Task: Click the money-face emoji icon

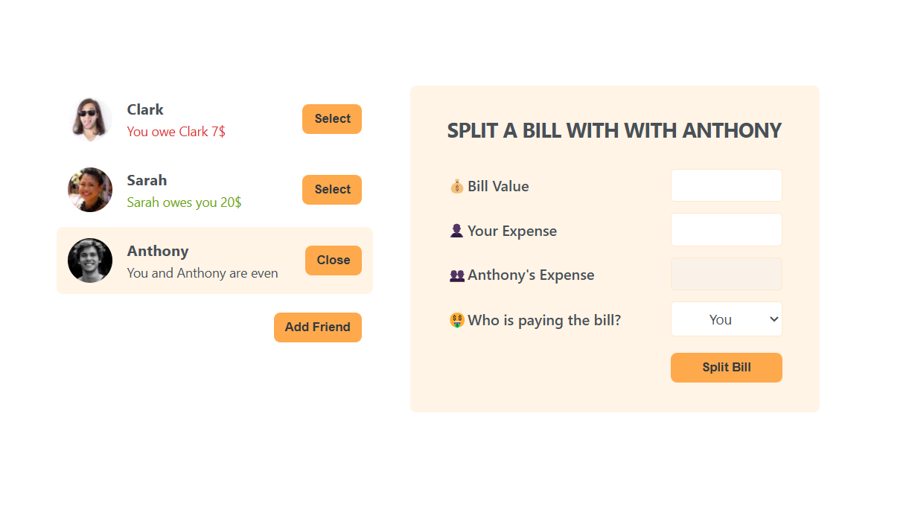Action: point(457,320)
